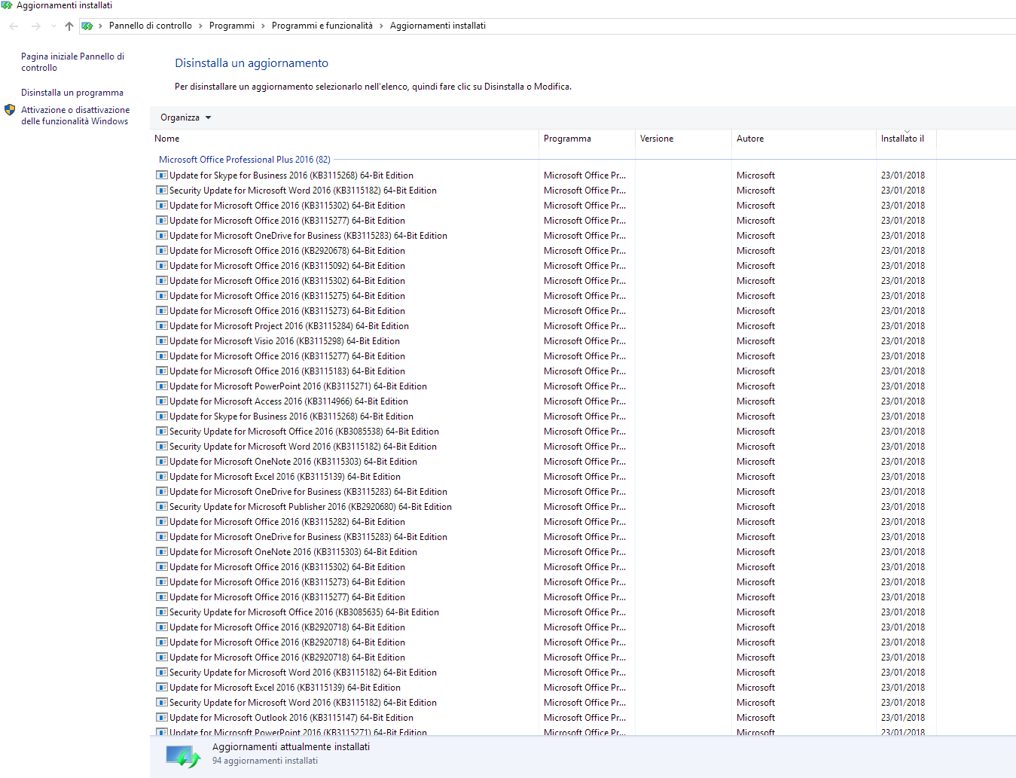Select Update for Microsoft Project 2016 (KB3115284) row
This screenshot has width=1016, height=778.
pyautogui.click(x=543, y=326)
